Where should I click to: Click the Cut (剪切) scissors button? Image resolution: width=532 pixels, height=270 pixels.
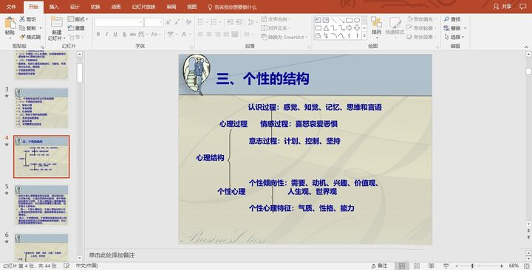(28, 19)
